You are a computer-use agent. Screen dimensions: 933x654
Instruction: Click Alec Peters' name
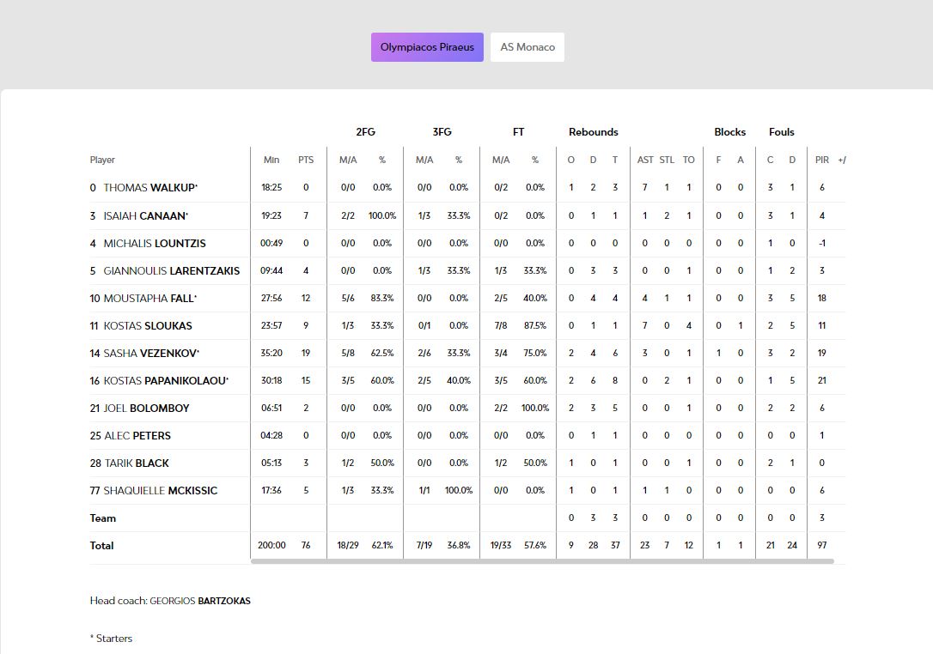(x=137, y=436)
